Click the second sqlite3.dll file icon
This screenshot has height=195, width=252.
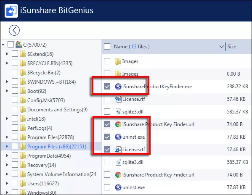click(x=118, y=162)
